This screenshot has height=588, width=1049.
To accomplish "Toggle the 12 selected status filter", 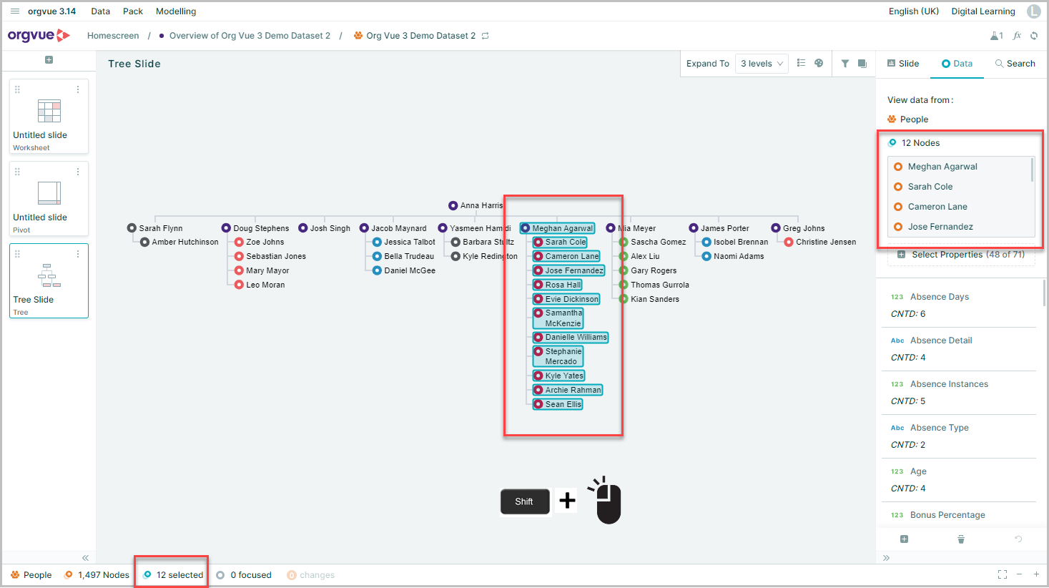I will 173,575.
